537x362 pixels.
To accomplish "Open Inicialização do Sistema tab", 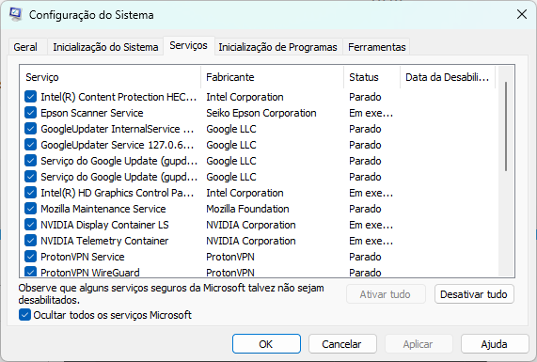I will (105, 47).
